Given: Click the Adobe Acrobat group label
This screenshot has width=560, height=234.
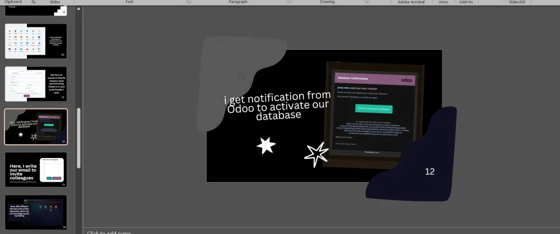Looking at the screenshot, I should (411, 2).
